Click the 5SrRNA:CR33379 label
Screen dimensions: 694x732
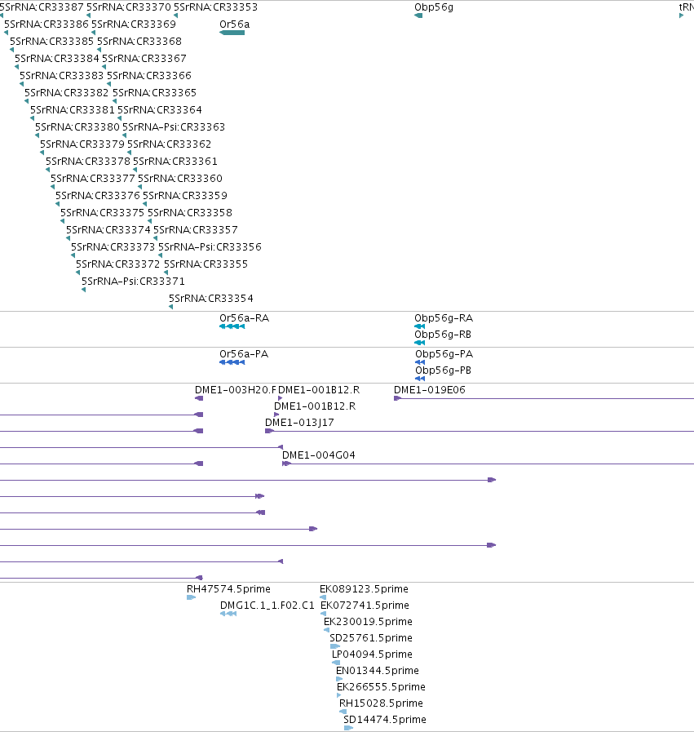click(x=82, y=144)
